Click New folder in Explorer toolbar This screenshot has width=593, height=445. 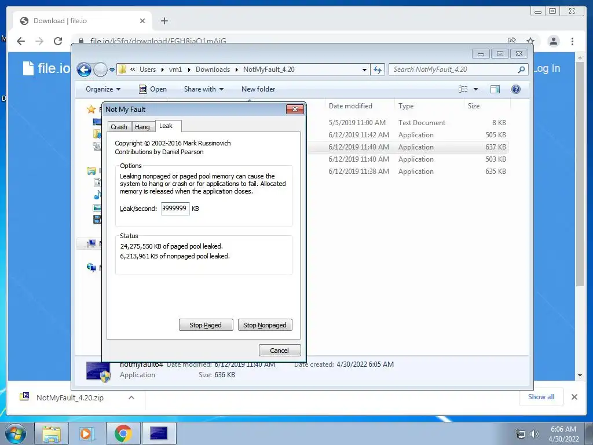[258, 89]
